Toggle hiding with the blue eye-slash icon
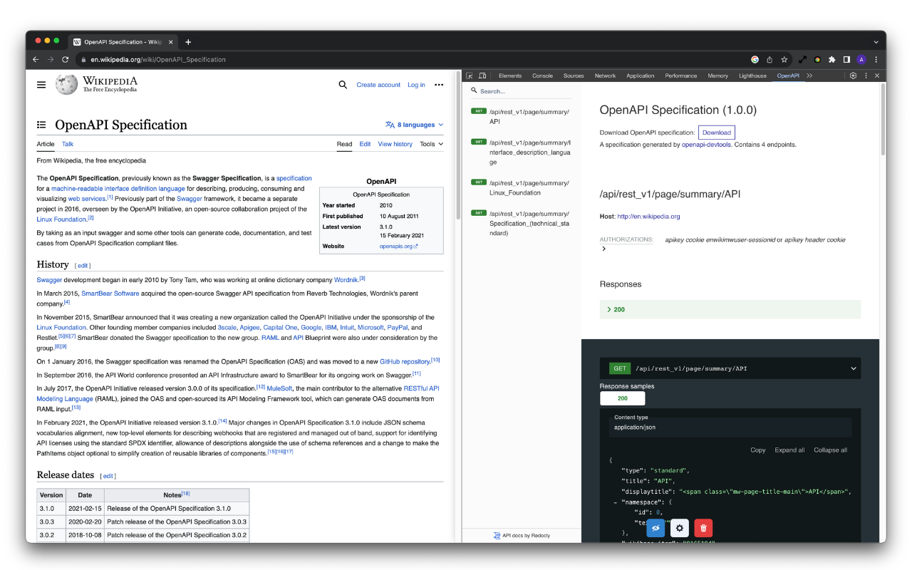 [x=655, y=528]
